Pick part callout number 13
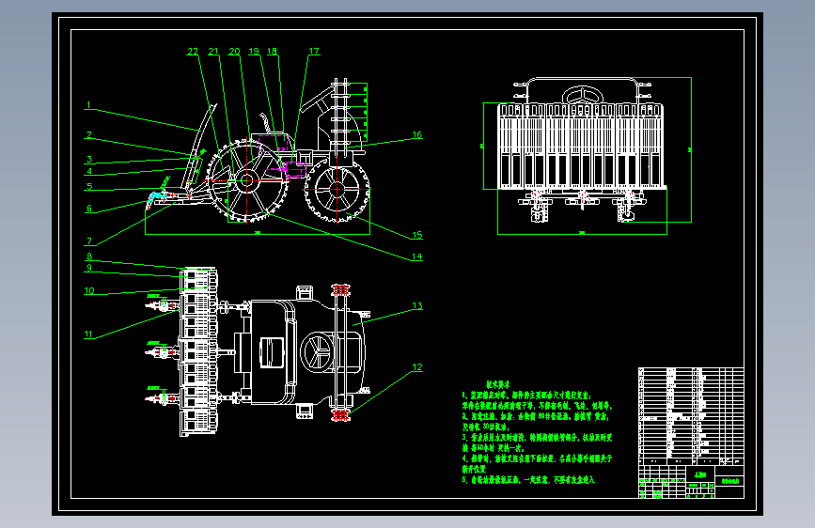Screen dimensions: 815x528 pos(417,306)
